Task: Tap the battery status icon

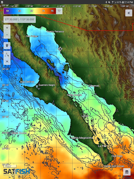Action: pos(123,2)
